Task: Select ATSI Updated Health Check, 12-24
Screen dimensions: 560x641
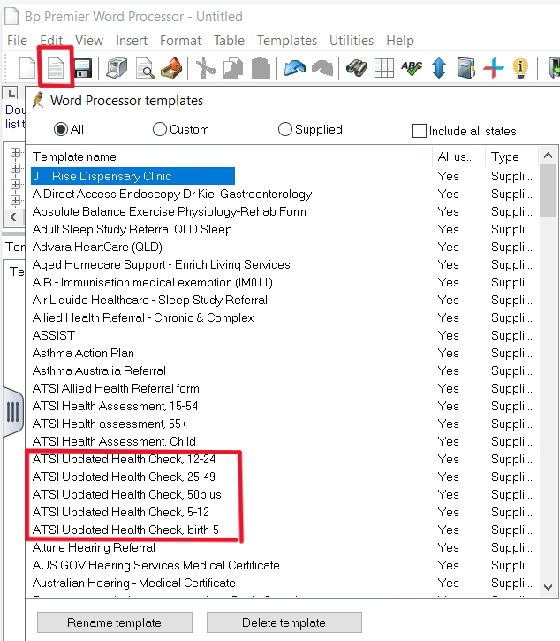Action: point(124,459)
